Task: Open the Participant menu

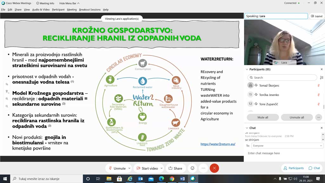Action: click(x=58, y=10)
